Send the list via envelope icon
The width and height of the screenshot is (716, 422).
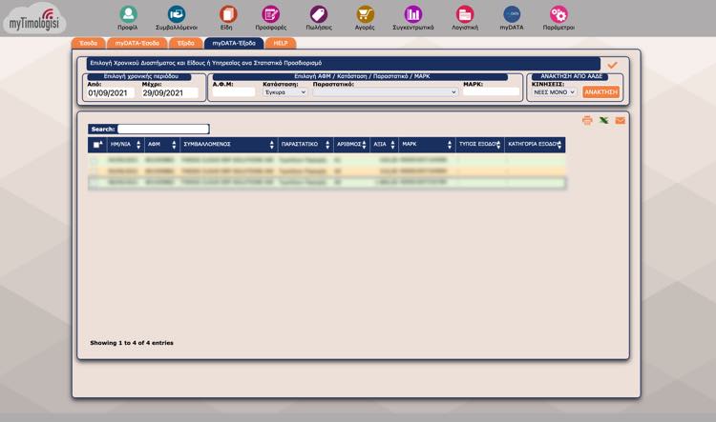[620, 121]
